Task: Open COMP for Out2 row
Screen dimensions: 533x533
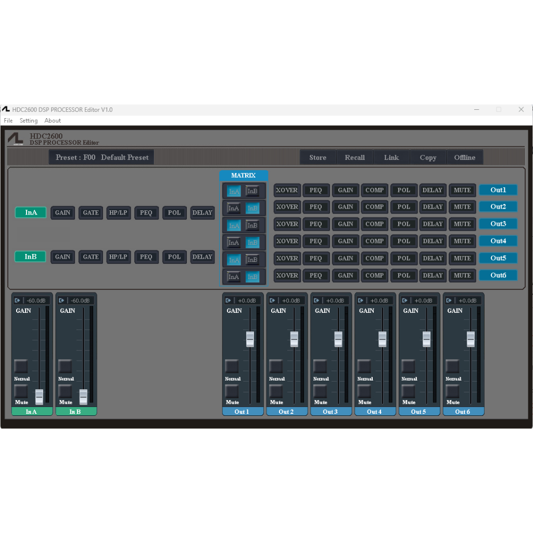Action: pos(374,207)
